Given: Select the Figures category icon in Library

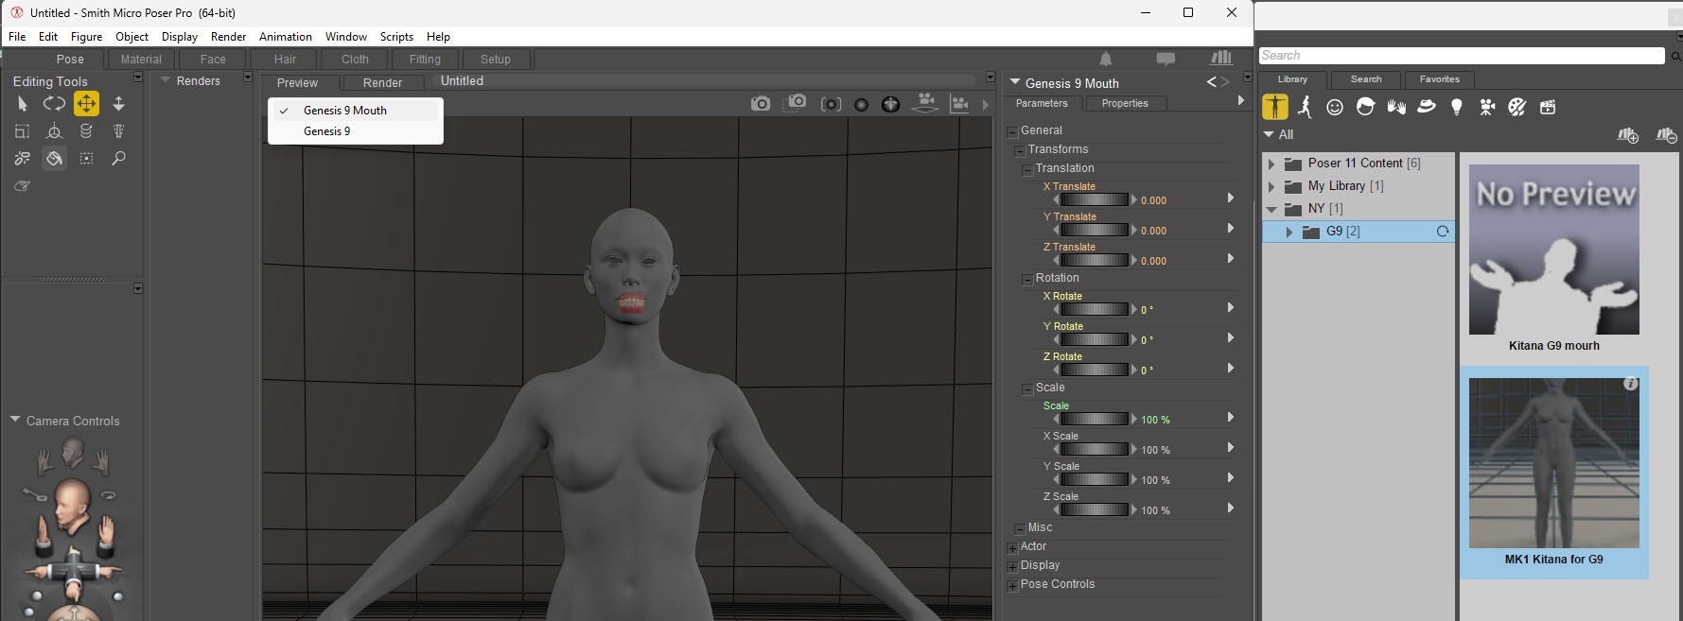Looking at the screenshot, I should [1275, 107].
